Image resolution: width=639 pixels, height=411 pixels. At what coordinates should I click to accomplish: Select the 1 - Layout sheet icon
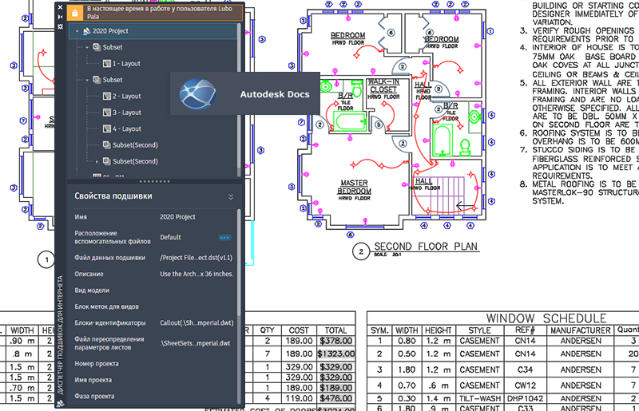click(x=107, y=64)
